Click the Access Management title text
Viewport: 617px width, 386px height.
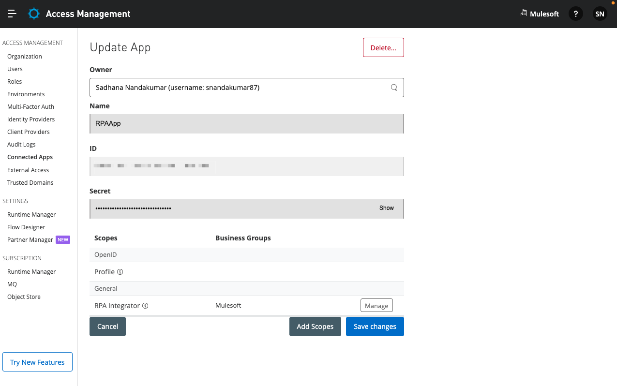(x=88, y=14)
